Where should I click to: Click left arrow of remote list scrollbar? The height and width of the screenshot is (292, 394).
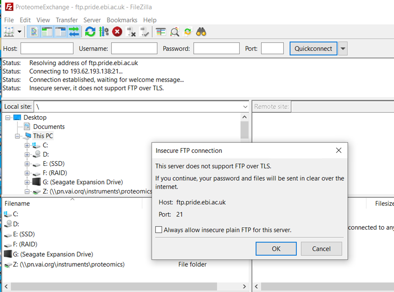tap(257, 286)
